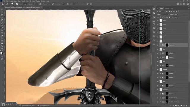Screen dimensions: 190x107
Task: Select the document tab Medieval Photoshop Battle
Action: (23, 7)
